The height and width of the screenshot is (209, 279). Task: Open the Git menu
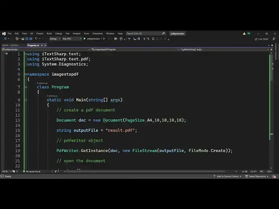31,34
